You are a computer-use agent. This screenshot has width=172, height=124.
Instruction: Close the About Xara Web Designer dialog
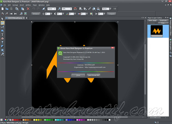112,48
